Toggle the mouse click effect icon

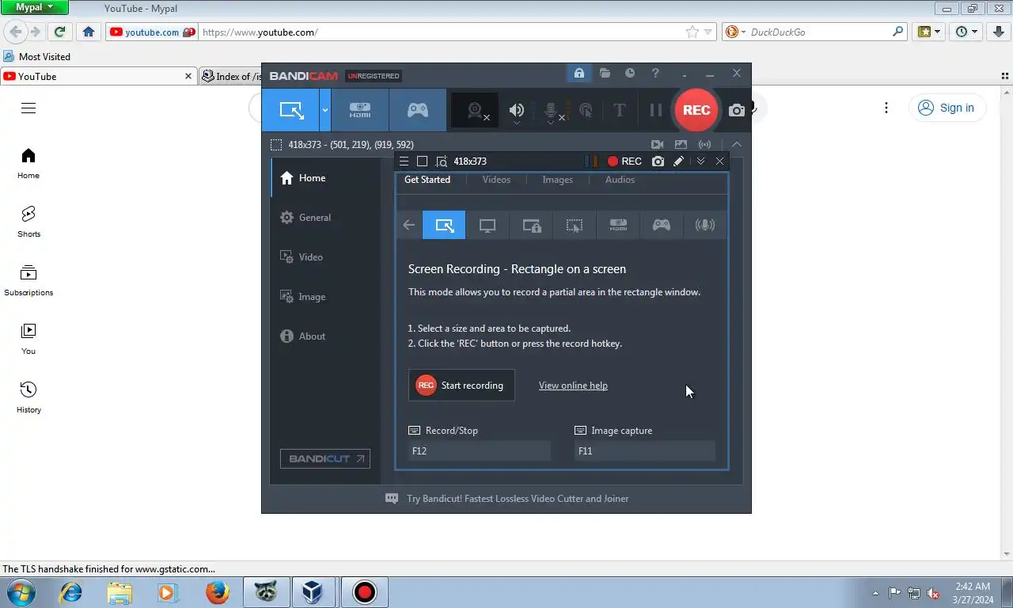(586, 111)
